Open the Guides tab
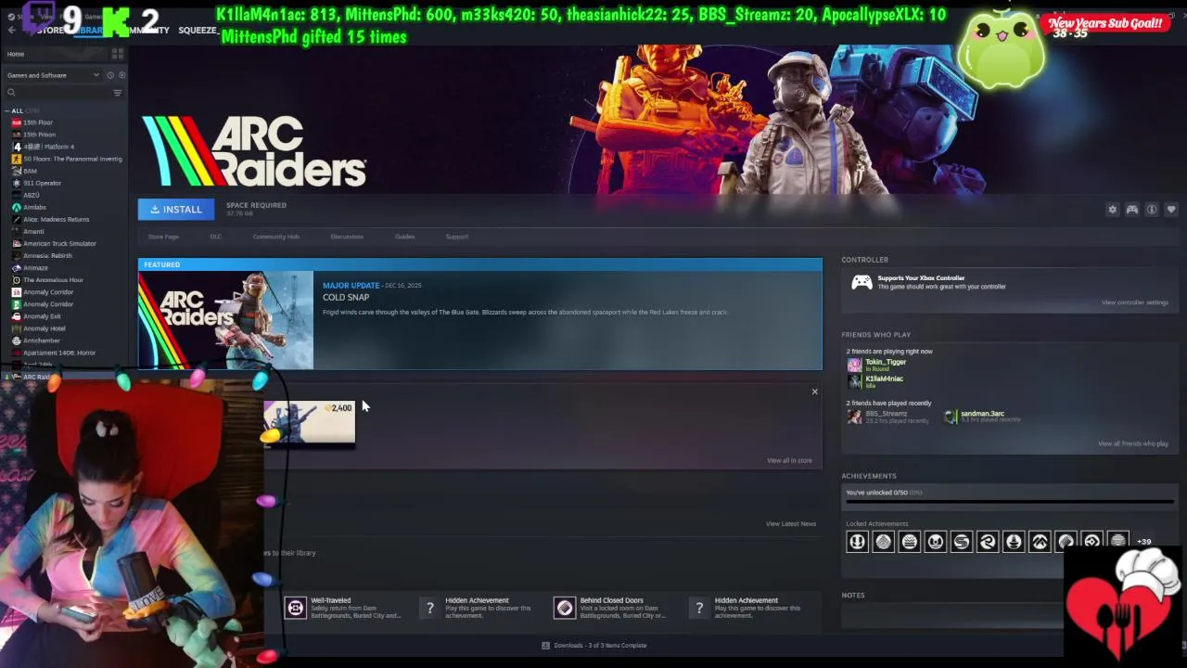 point(404,237)
